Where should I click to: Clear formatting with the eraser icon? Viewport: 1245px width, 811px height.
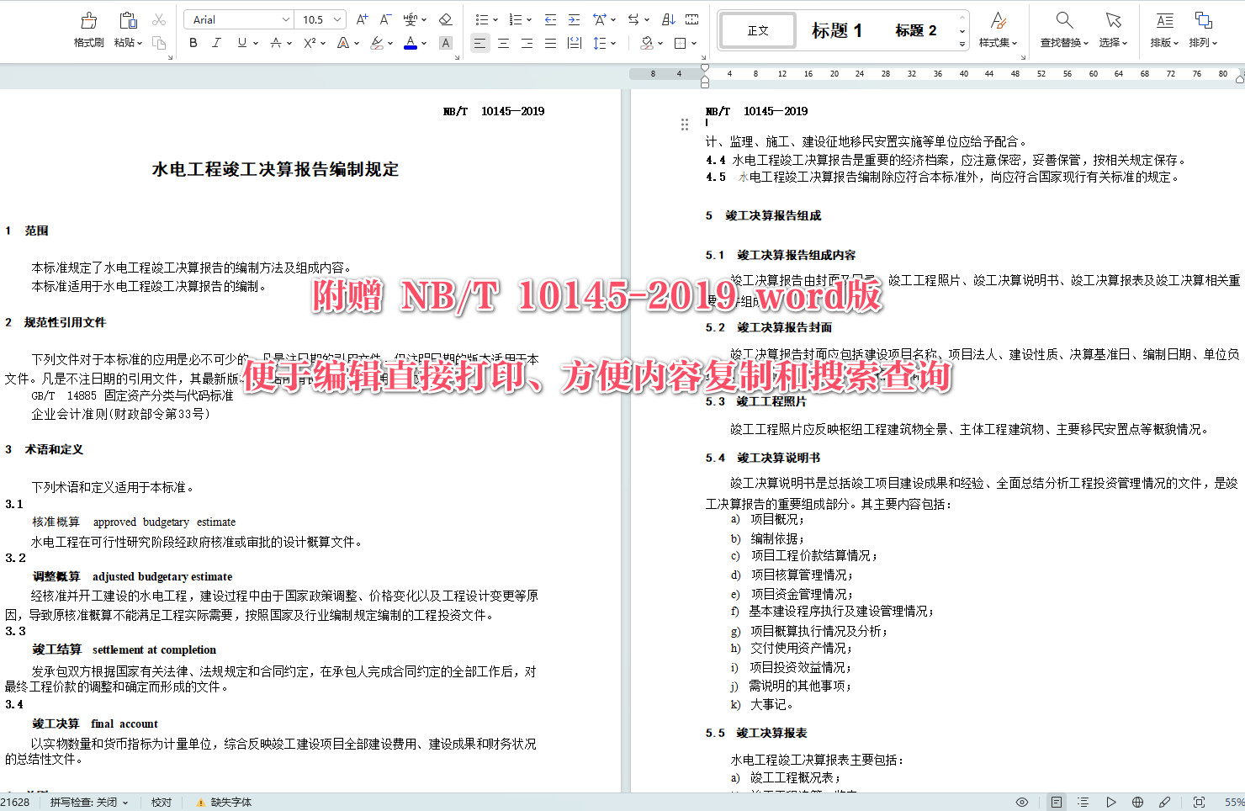point(446,19)
